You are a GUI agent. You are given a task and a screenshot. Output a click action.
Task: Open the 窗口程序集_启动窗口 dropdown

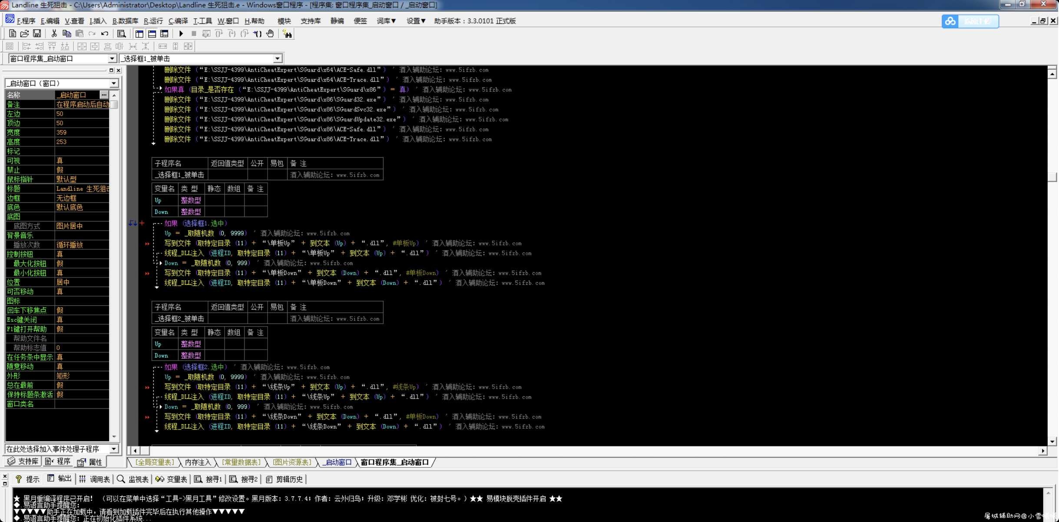(x=112, y=58)
